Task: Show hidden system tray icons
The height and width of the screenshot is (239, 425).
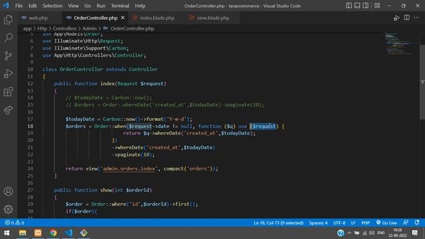Action: (349, 233)
